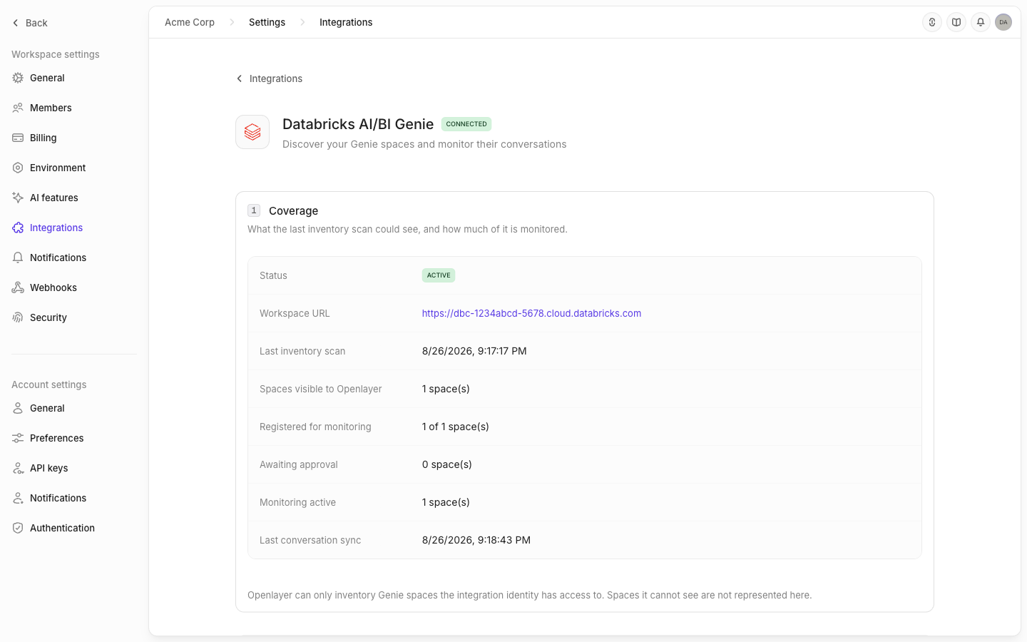The width and height of the screenshot is (1027, 642).
Task: Click the AI features sparkle icon
Action: tap(18, 198)
